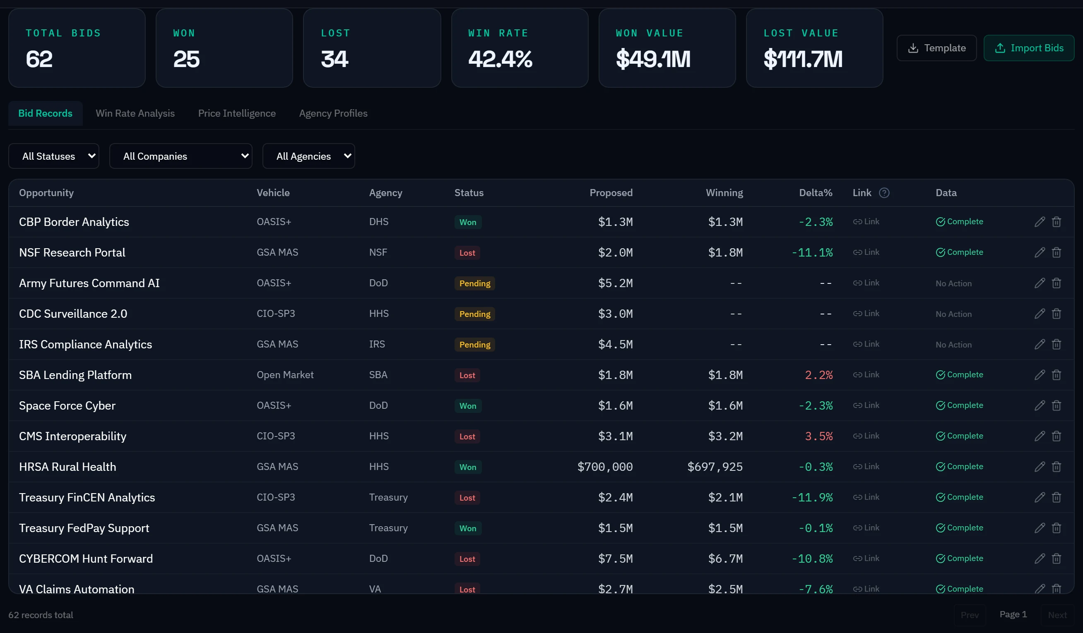Viewport: 1083px width, 633px height.
Task: Switch to Win Rate Analysis tab
Action: click(x=135, y=113)
